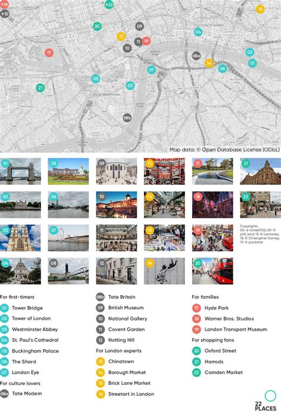This screenshot has width=281, height=416.
Task: Open photo thumbnail 05 of Buckingham Palace
Action: (x=68, y=171)
